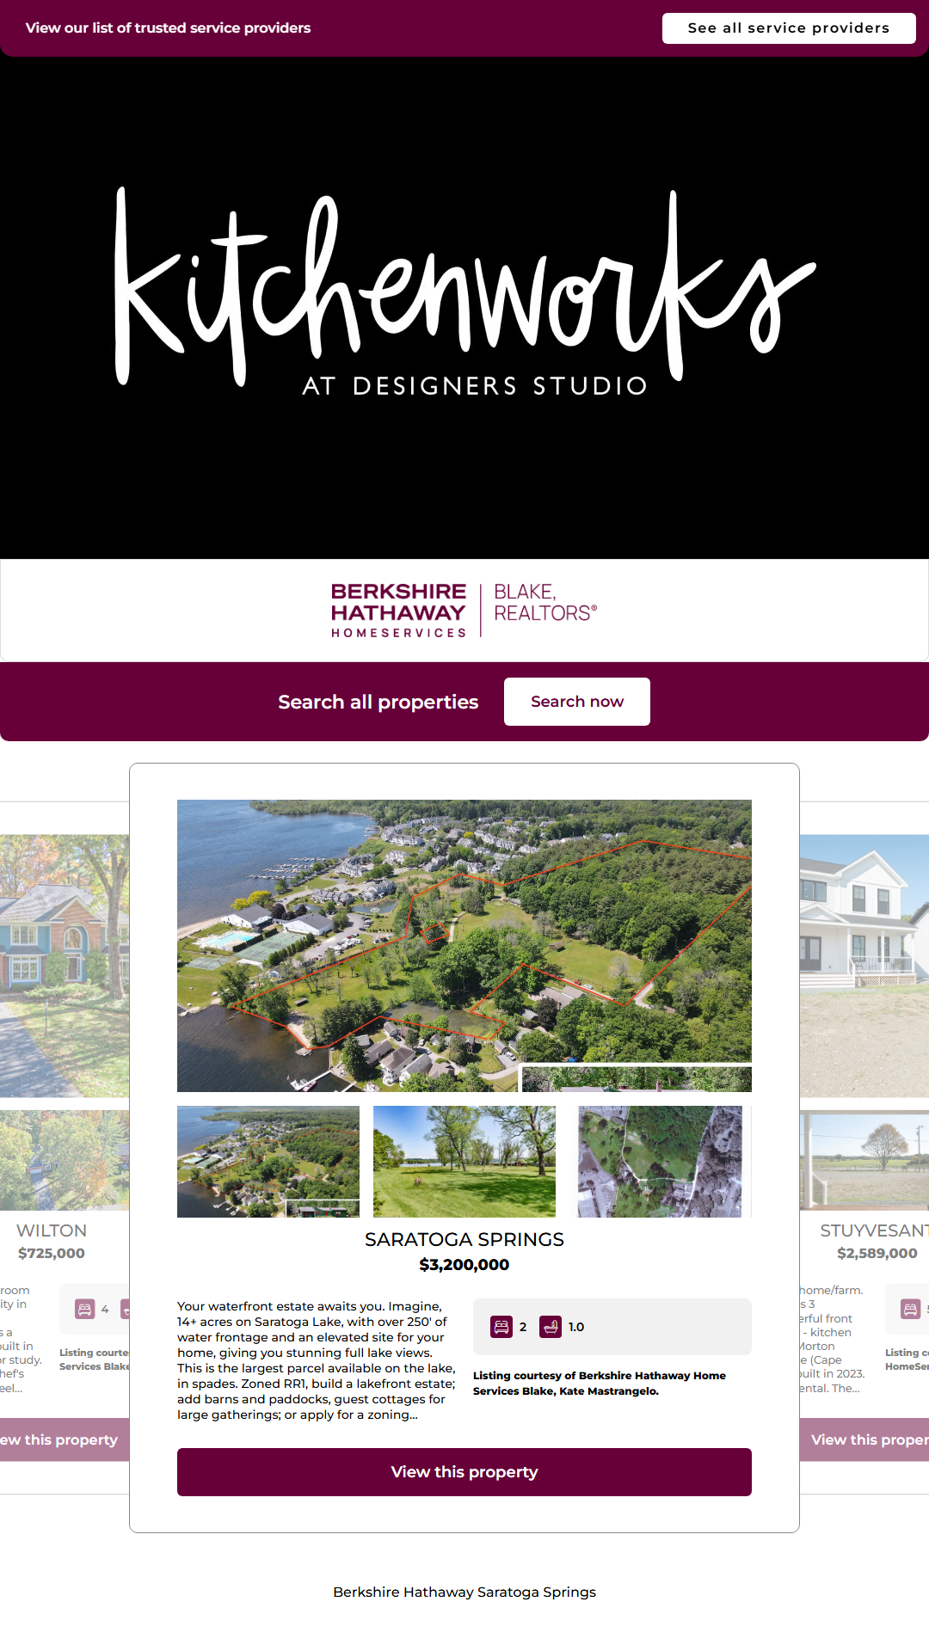
Task: Open the Berkshire Hathaway HomeServices logo
Action: coord(464,611)
